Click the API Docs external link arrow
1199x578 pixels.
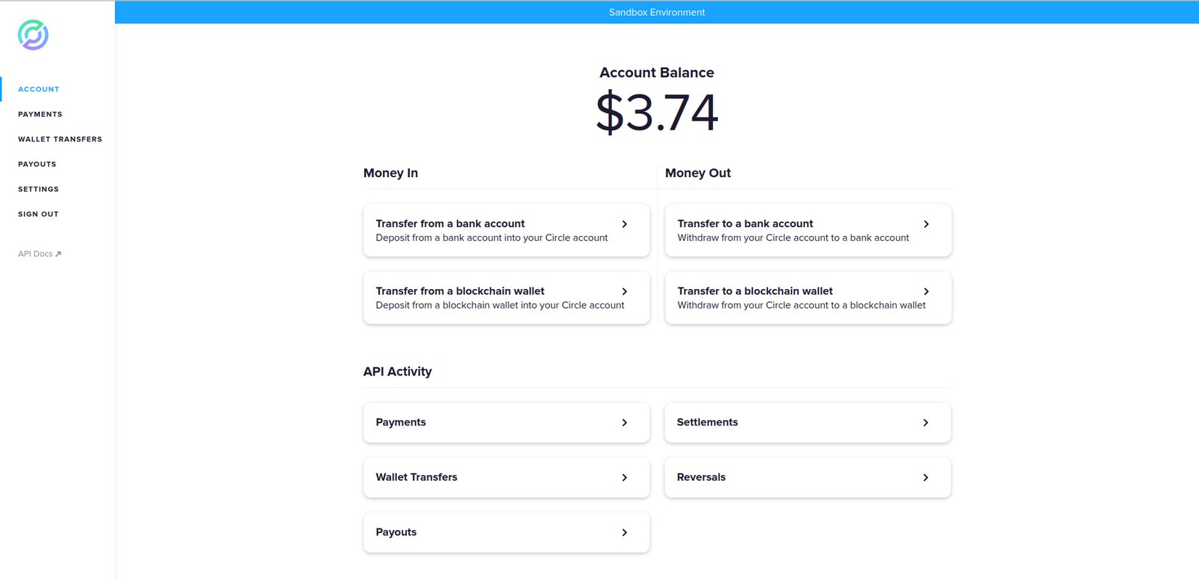pyautogui.click(x=58, y=254)
